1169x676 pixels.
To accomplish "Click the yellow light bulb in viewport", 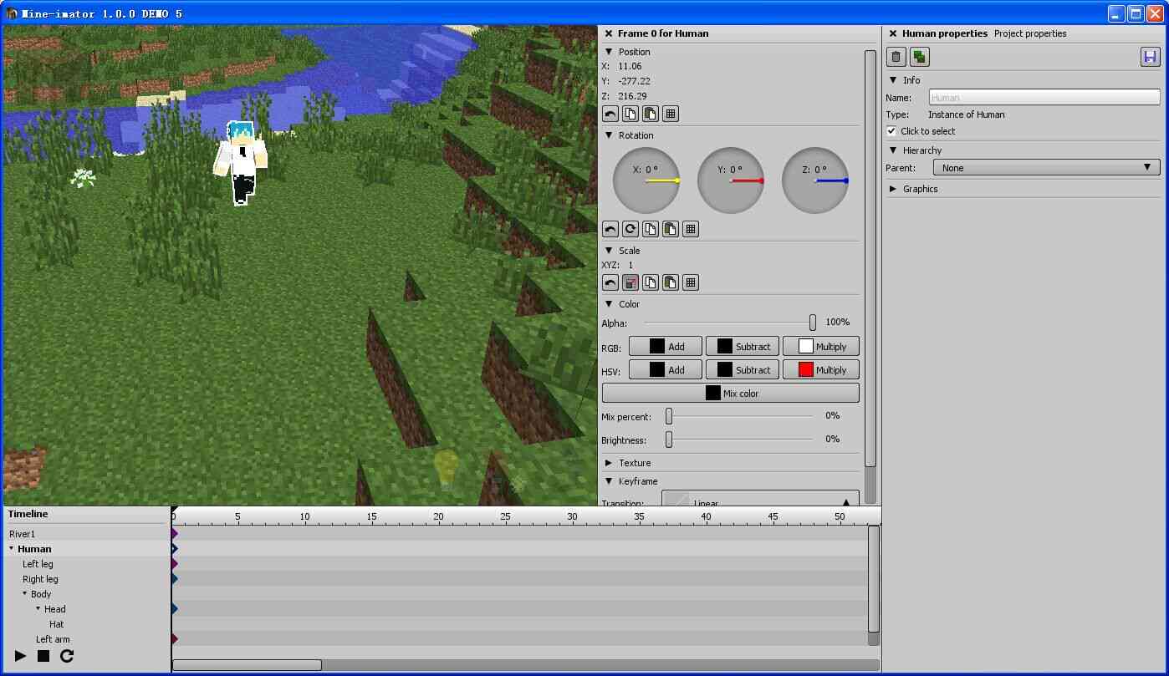I will (446, 468).
